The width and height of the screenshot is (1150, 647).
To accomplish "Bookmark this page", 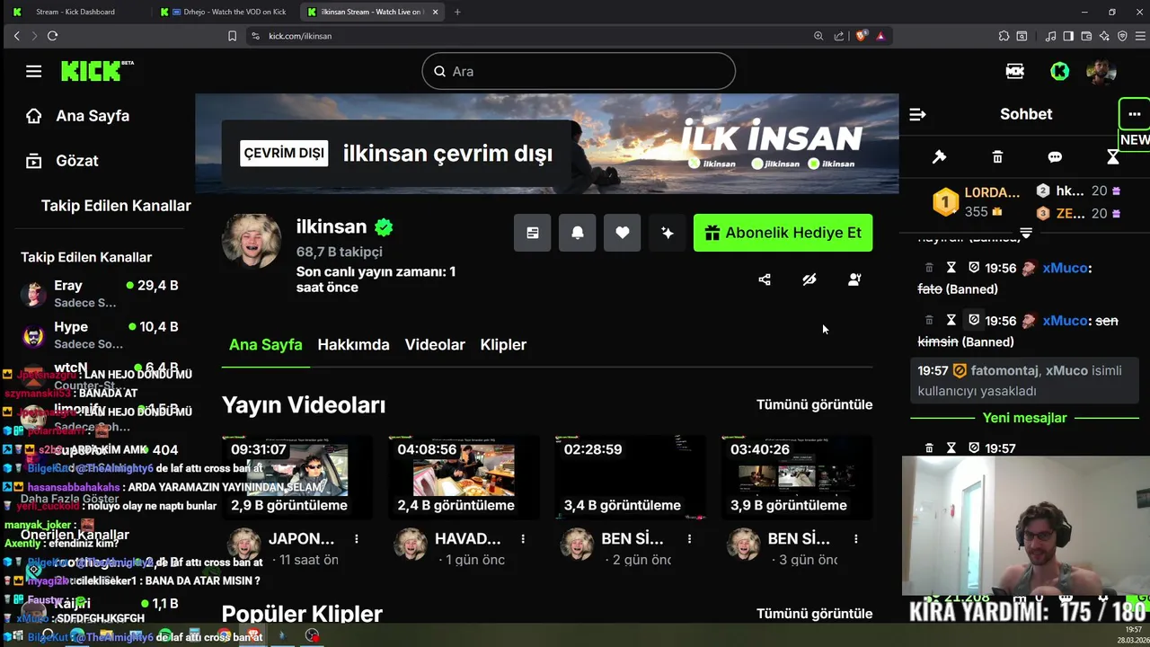I will coord(232,36).
